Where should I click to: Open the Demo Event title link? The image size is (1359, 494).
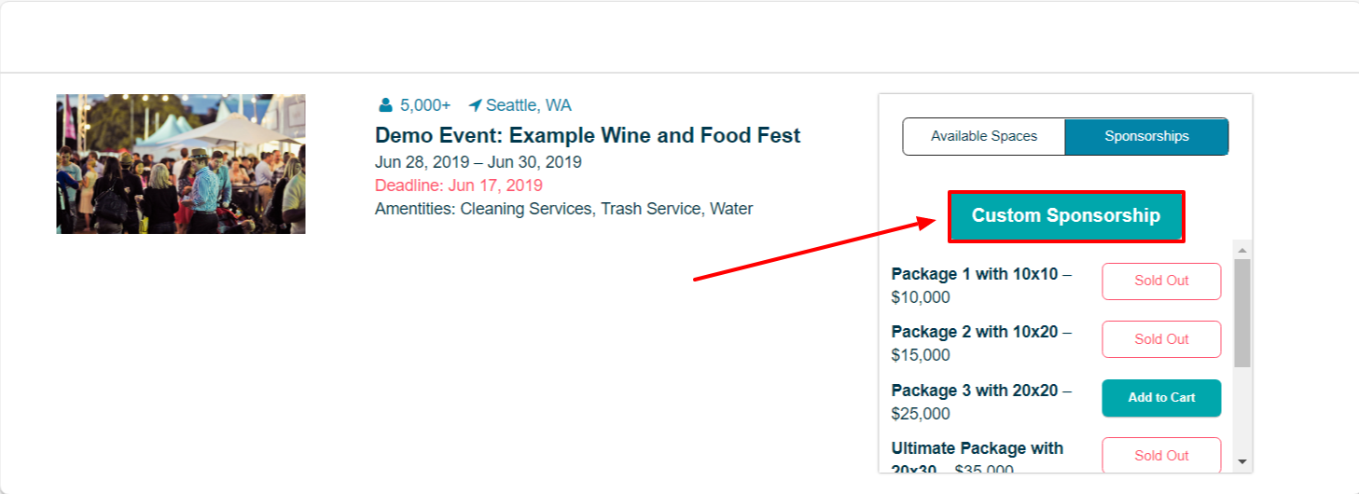[588, 135]
